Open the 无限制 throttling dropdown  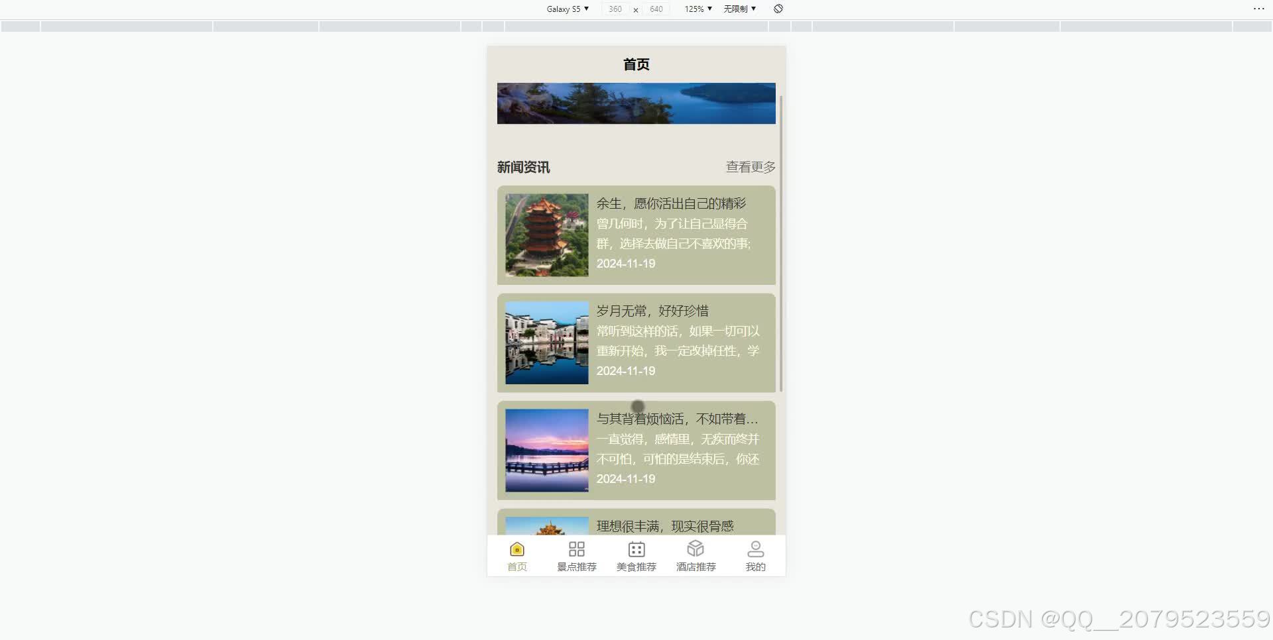(x=739, y=9)
